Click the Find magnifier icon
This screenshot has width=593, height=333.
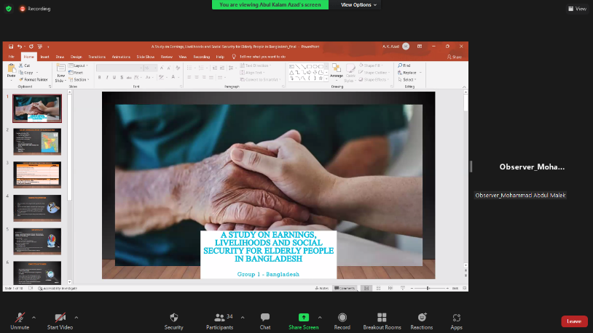[400, 65]
